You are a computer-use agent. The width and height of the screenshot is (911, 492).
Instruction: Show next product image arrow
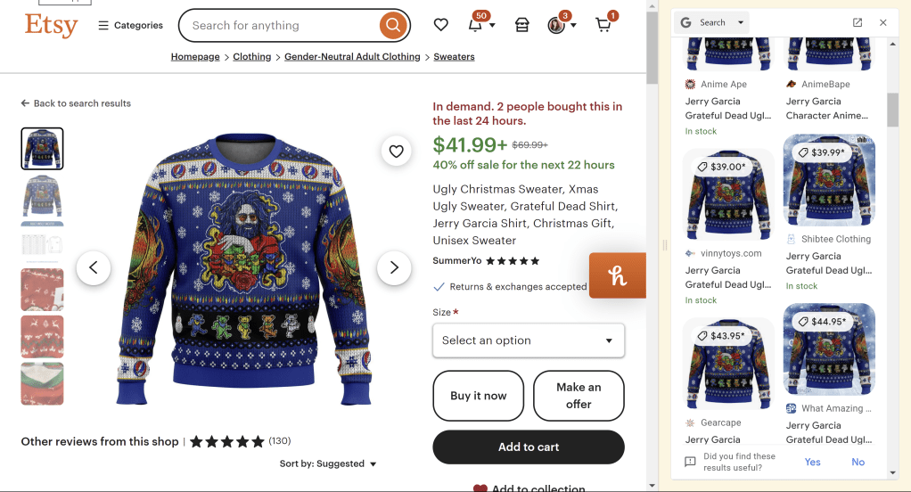point(394,267)
